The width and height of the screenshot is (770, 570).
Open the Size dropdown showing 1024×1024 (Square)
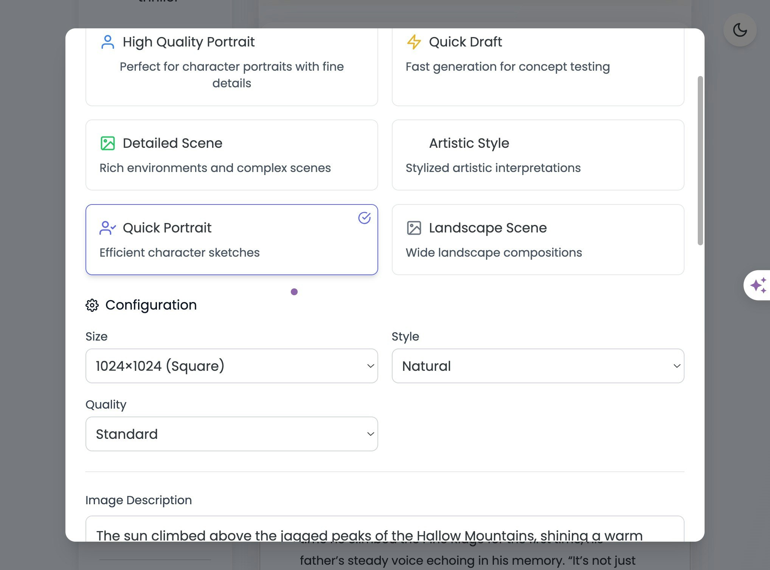[231, 366]
